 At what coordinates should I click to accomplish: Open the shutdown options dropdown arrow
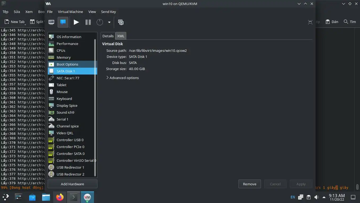109,22
